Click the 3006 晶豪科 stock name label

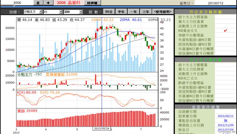click(x=69, y=3)
